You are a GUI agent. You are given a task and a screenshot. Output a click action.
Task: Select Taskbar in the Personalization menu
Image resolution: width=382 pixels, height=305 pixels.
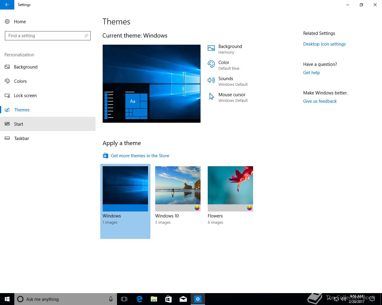48,138
